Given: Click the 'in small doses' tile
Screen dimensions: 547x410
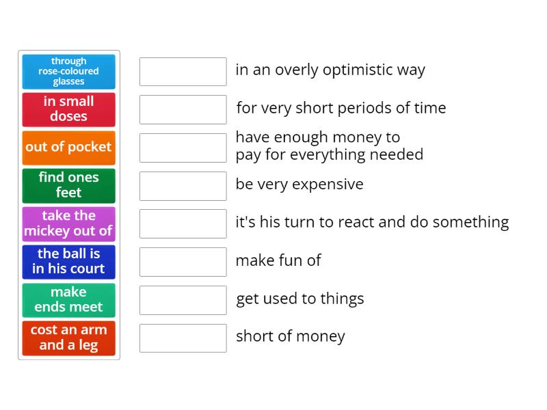Looking at the screenshot, I should click(x=68, y=109).
